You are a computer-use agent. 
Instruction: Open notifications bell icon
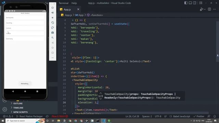(x=215, y=116)
